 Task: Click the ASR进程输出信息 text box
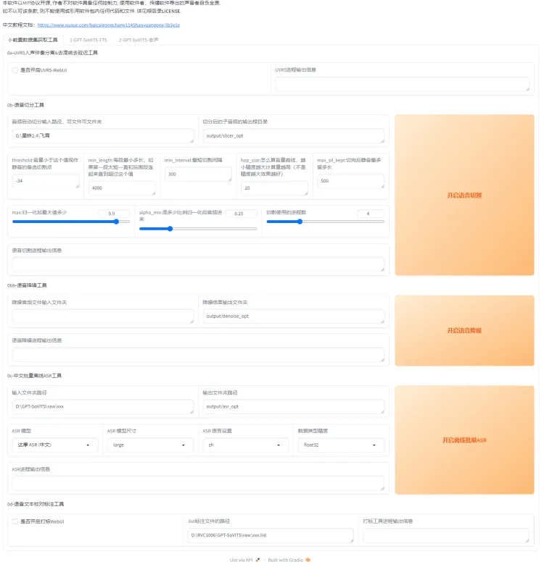[x=198, y=484]
